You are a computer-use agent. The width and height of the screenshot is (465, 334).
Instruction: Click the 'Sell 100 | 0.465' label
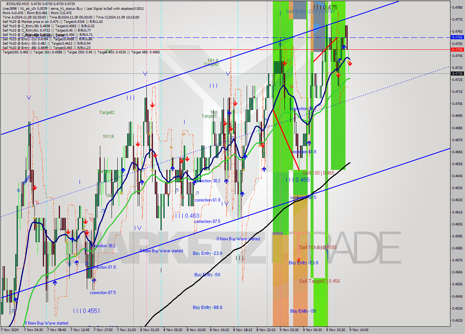(318, 173)
